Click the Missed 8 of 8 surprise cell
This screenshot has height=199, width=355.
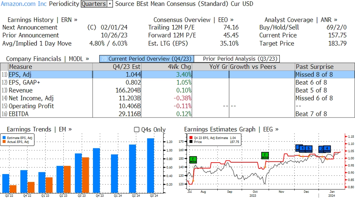click(x=325, y=75)
